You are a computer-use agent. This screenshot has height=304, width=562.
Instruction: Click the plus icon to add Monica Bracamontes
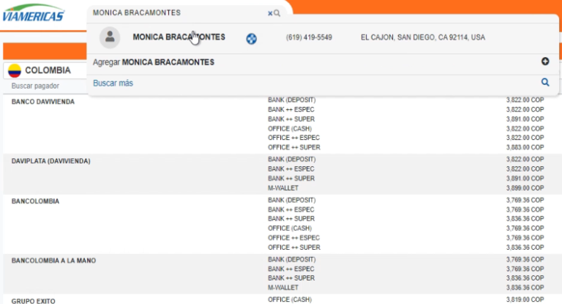pos(544,62)
